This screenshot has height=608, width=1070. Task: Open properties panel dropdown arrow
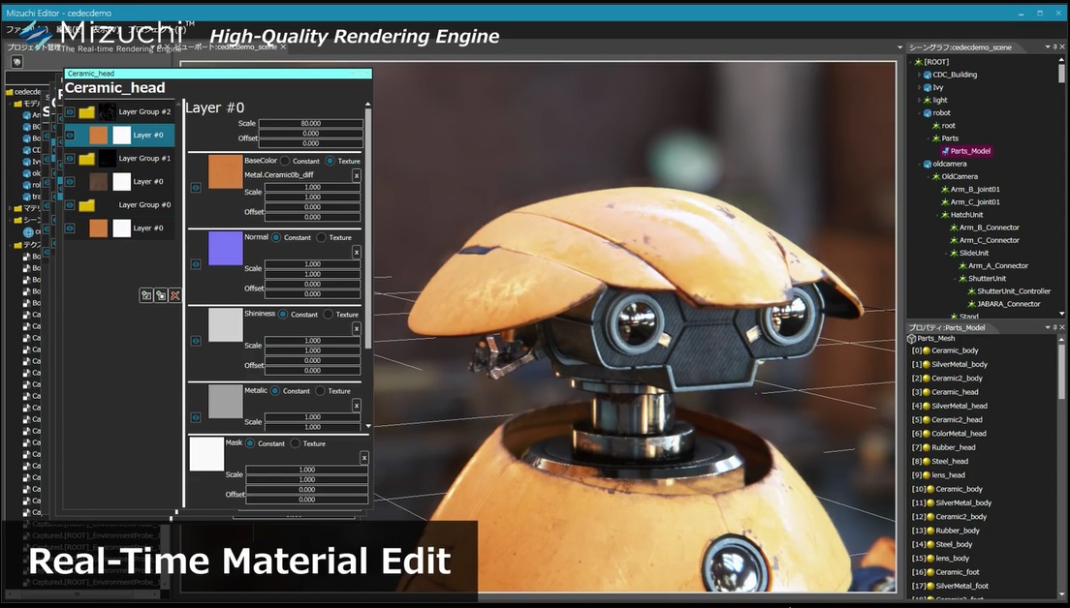click(x=1047, y=327)
